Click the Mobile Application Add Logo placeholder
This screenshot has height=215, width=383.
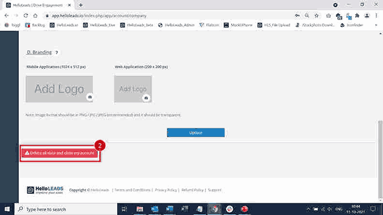tap(59, 89)
